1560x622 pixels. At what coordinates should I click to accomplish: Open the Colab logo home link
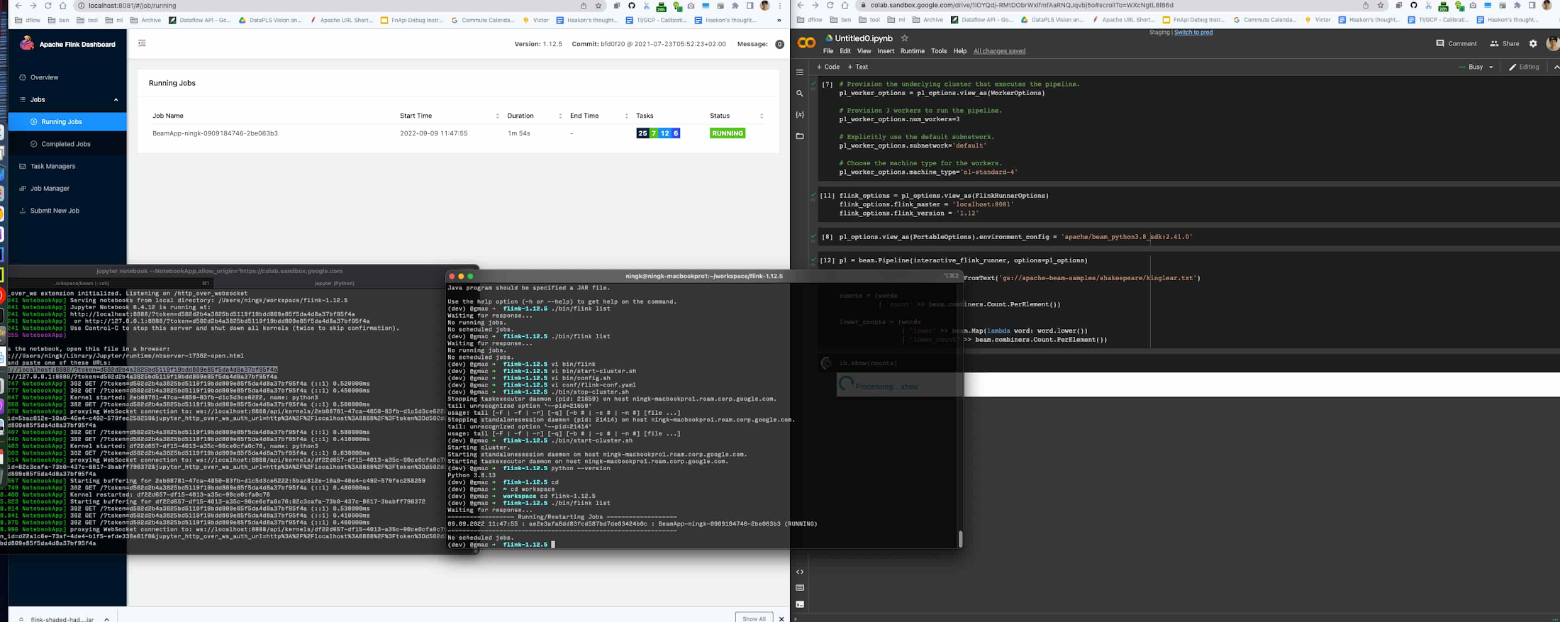tap(806, 43)
